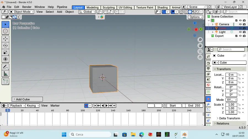This screenshot has width=248, height=139.
Task: Click the current frame number field
Action: click(x=155, y=105)
